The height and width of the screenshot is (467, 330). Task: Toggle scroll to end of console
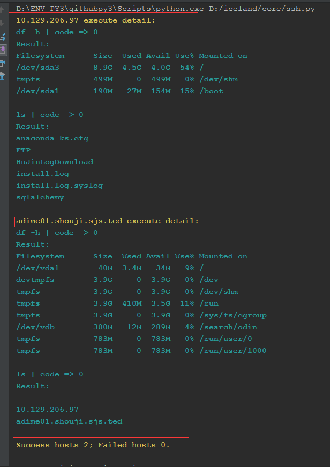coord(3,50)
